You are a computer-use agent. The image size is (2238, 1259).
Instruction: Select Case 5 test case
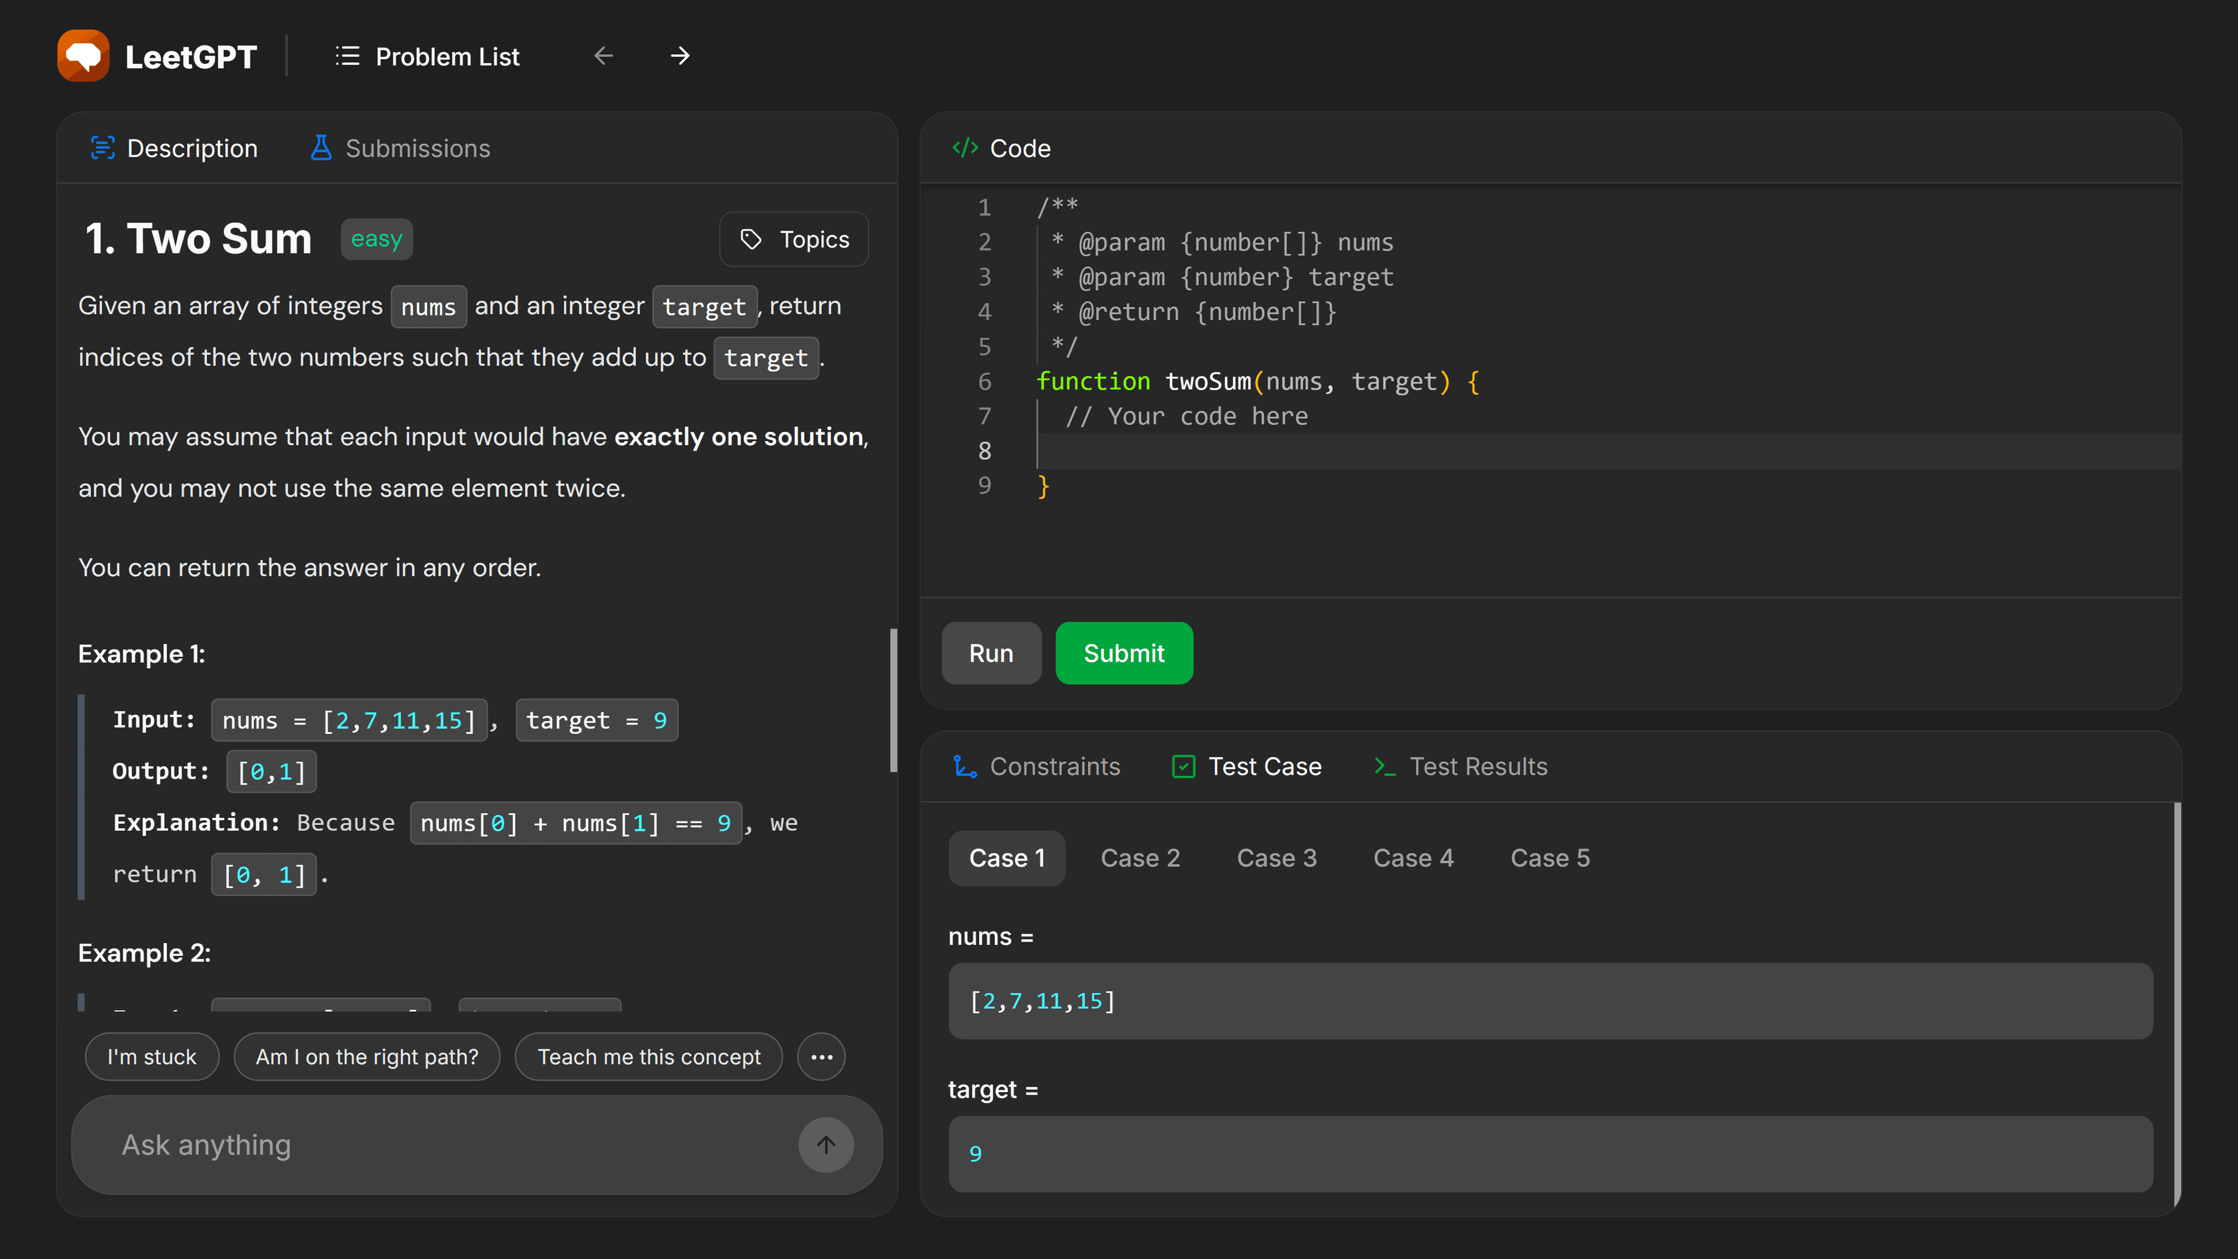click(x=1550, y=859)
